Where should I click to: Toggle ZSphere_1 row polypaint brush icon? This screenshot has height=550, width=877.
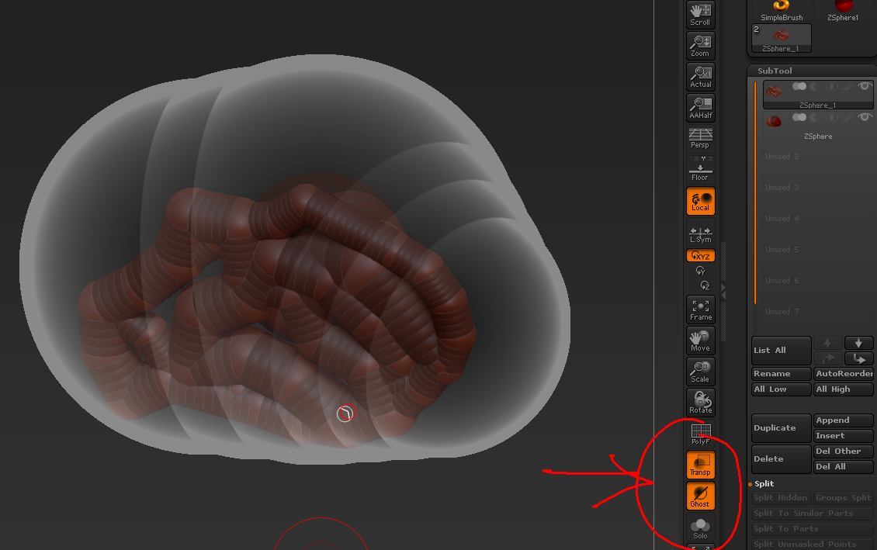click(x=848, y=87)
